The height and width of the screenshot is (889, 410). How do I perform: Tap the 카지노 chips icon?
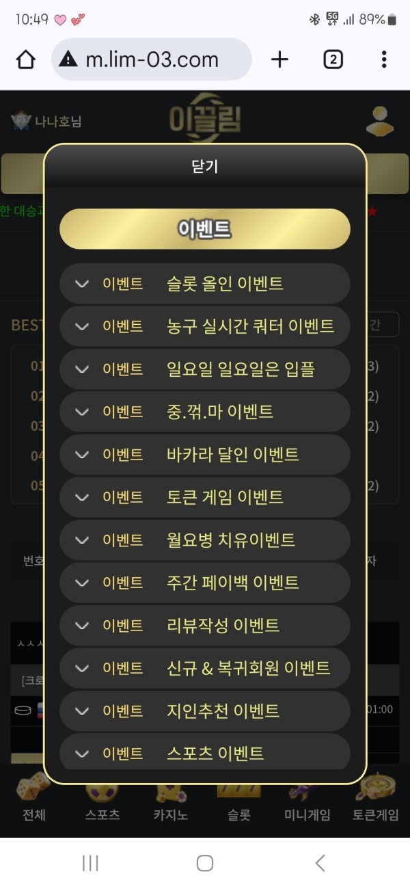coord(169,793)
